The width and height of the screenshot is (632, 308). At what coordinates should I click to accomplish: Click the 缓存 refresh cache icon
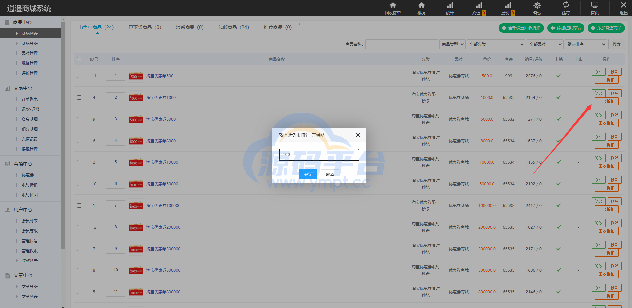566,5
